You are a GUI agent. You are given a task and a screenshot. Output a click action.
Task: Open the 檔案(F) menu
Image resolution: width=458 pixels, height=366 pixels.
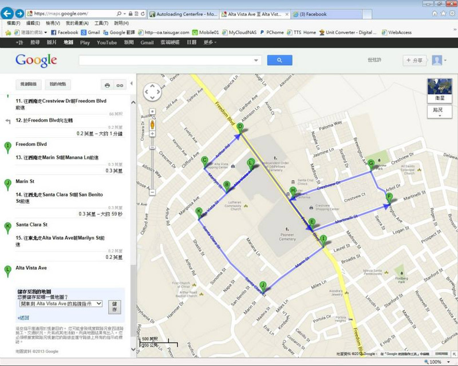(x=14, y=23)
